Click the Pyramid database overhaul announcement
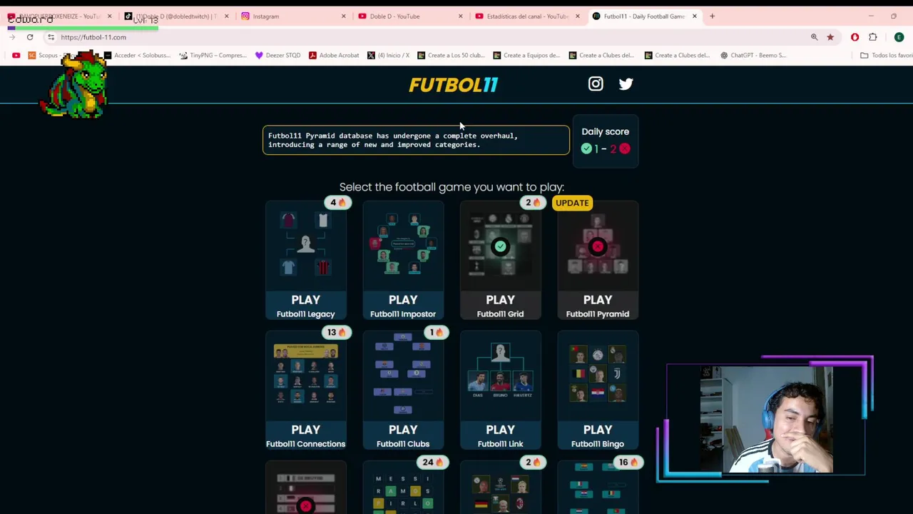The image size is (913, 514). click(x=416, y=140)
